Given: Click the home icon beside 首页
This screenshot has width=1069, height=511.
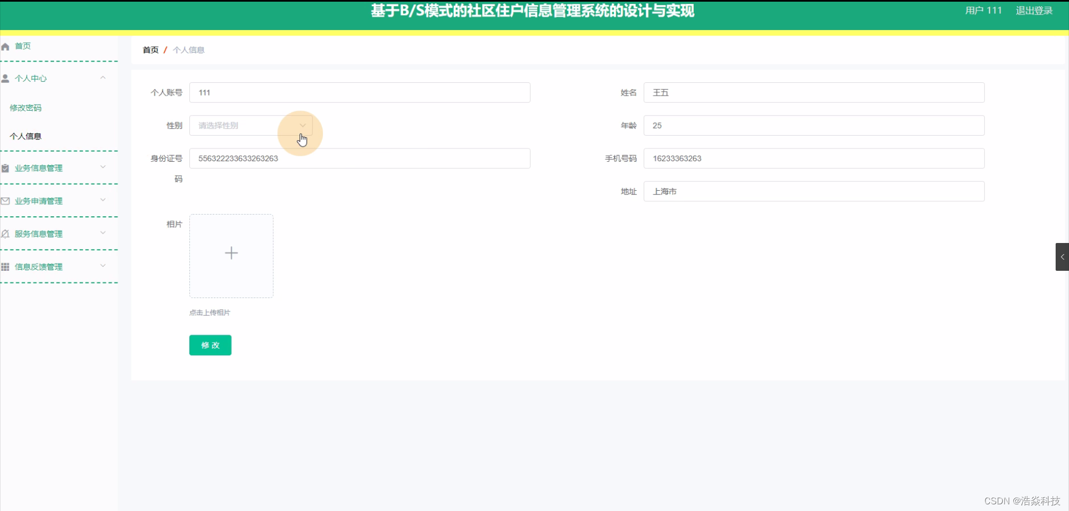Looking at the screenshot, I should tap(6, 46).
